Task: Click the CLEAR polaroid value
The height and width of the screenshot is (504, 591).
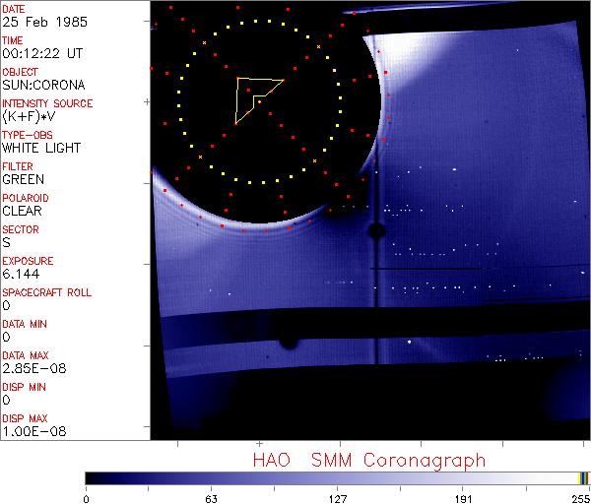Action: click(23, 211)
